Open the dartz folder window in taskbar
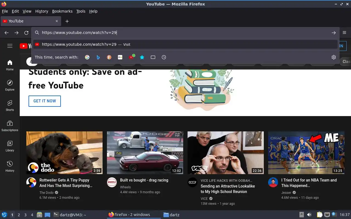 [171, 215]
